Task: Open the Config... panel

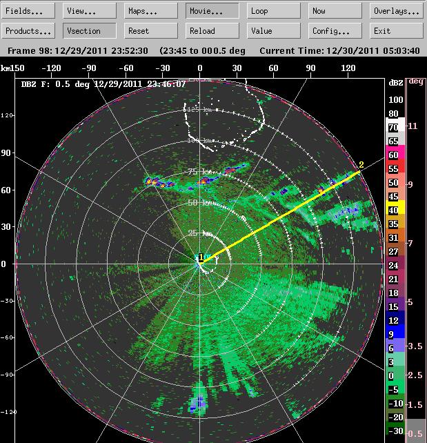Action: [335, 30]
